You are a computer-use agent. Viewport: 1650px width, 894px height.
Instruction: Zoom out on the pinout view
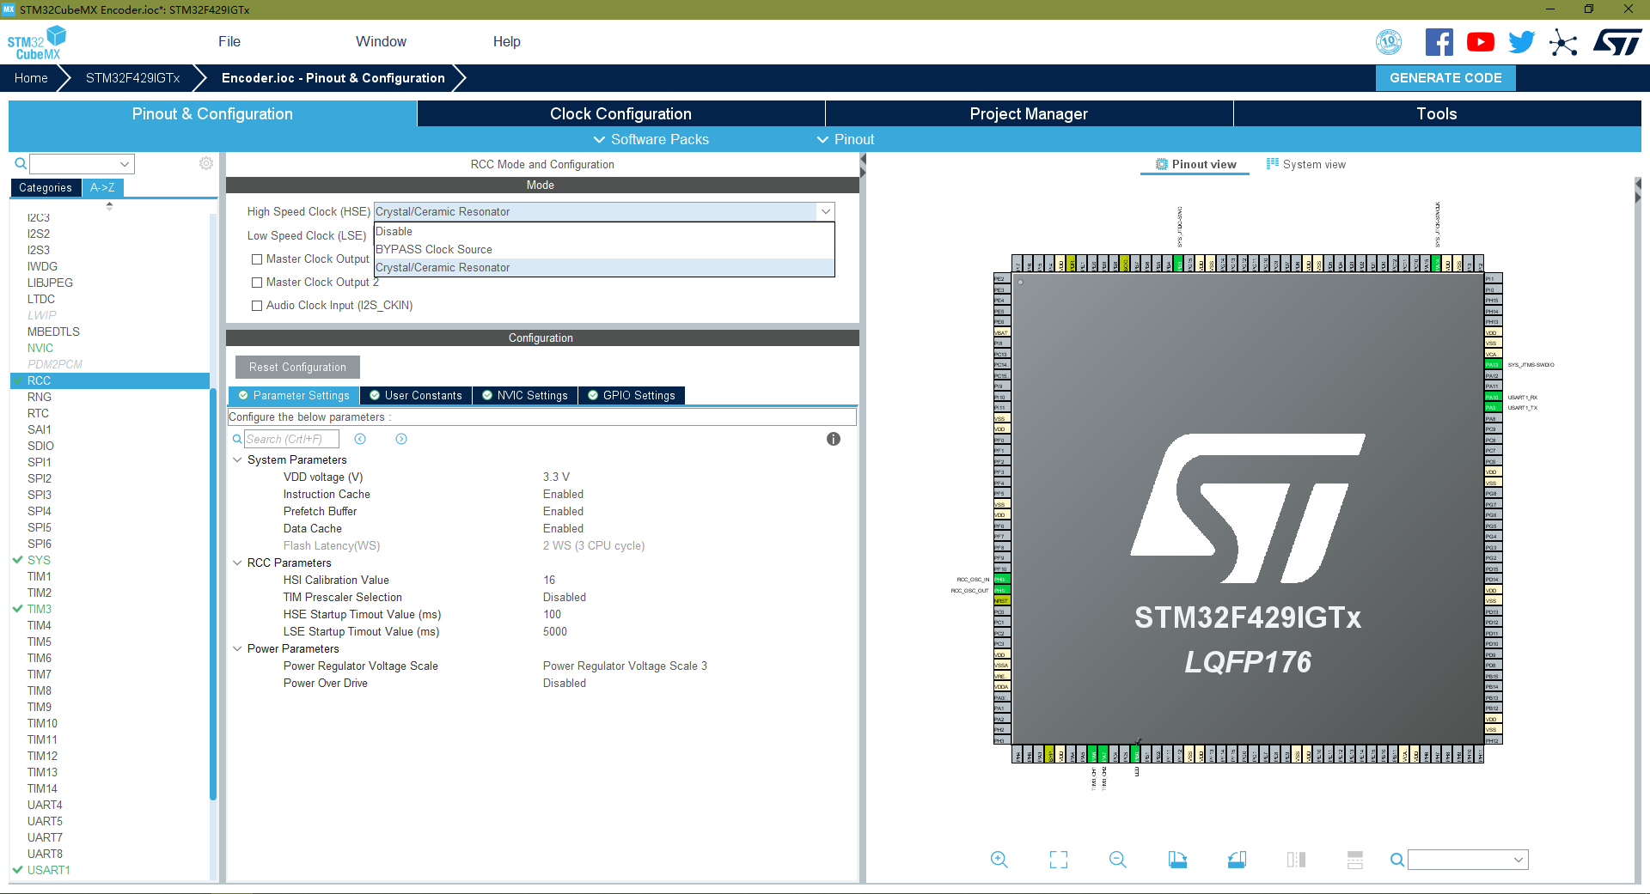(x=1117, y=859)
